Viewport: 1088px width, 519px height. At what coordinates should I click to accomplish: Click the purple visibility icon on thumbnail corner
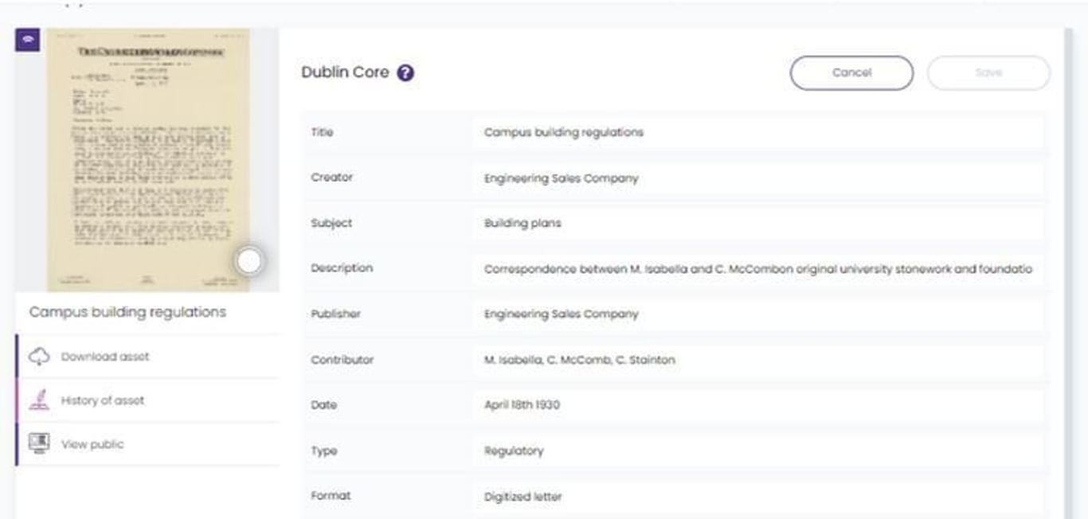pyautogui.click(x=28, y=40)
